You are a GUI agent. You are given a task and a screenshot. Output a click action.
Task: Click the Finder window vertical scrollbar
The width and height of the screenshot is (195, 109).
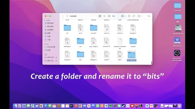coord(151,63)
